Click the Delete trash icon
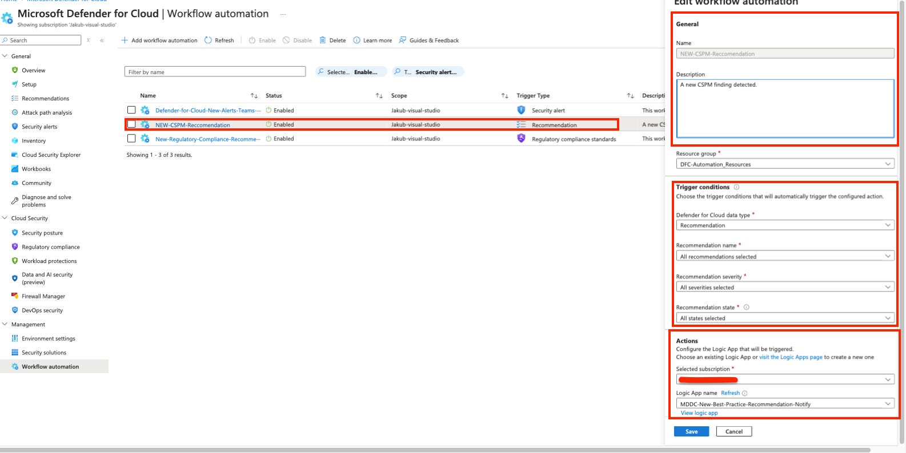This screenshot has width=906, height=453. click(323, 41)
